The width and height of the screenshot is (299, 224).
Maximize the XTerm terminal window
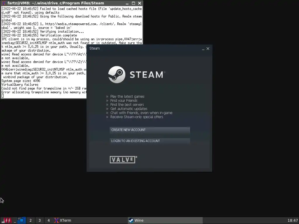tap(133, 3)
